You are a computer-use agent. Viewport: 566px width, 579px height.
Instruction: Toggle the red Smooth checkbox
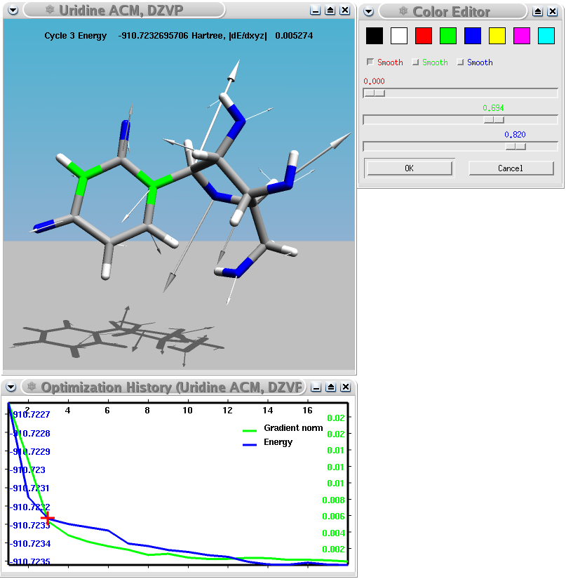370,62
